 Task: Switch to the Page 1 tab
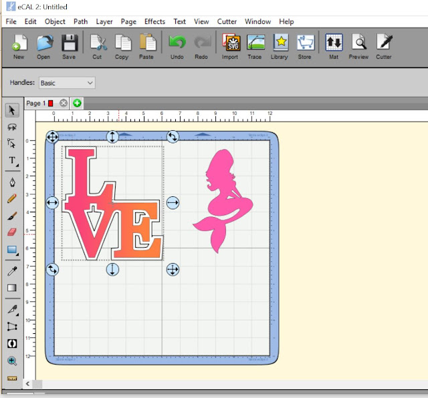coord(35,104)
